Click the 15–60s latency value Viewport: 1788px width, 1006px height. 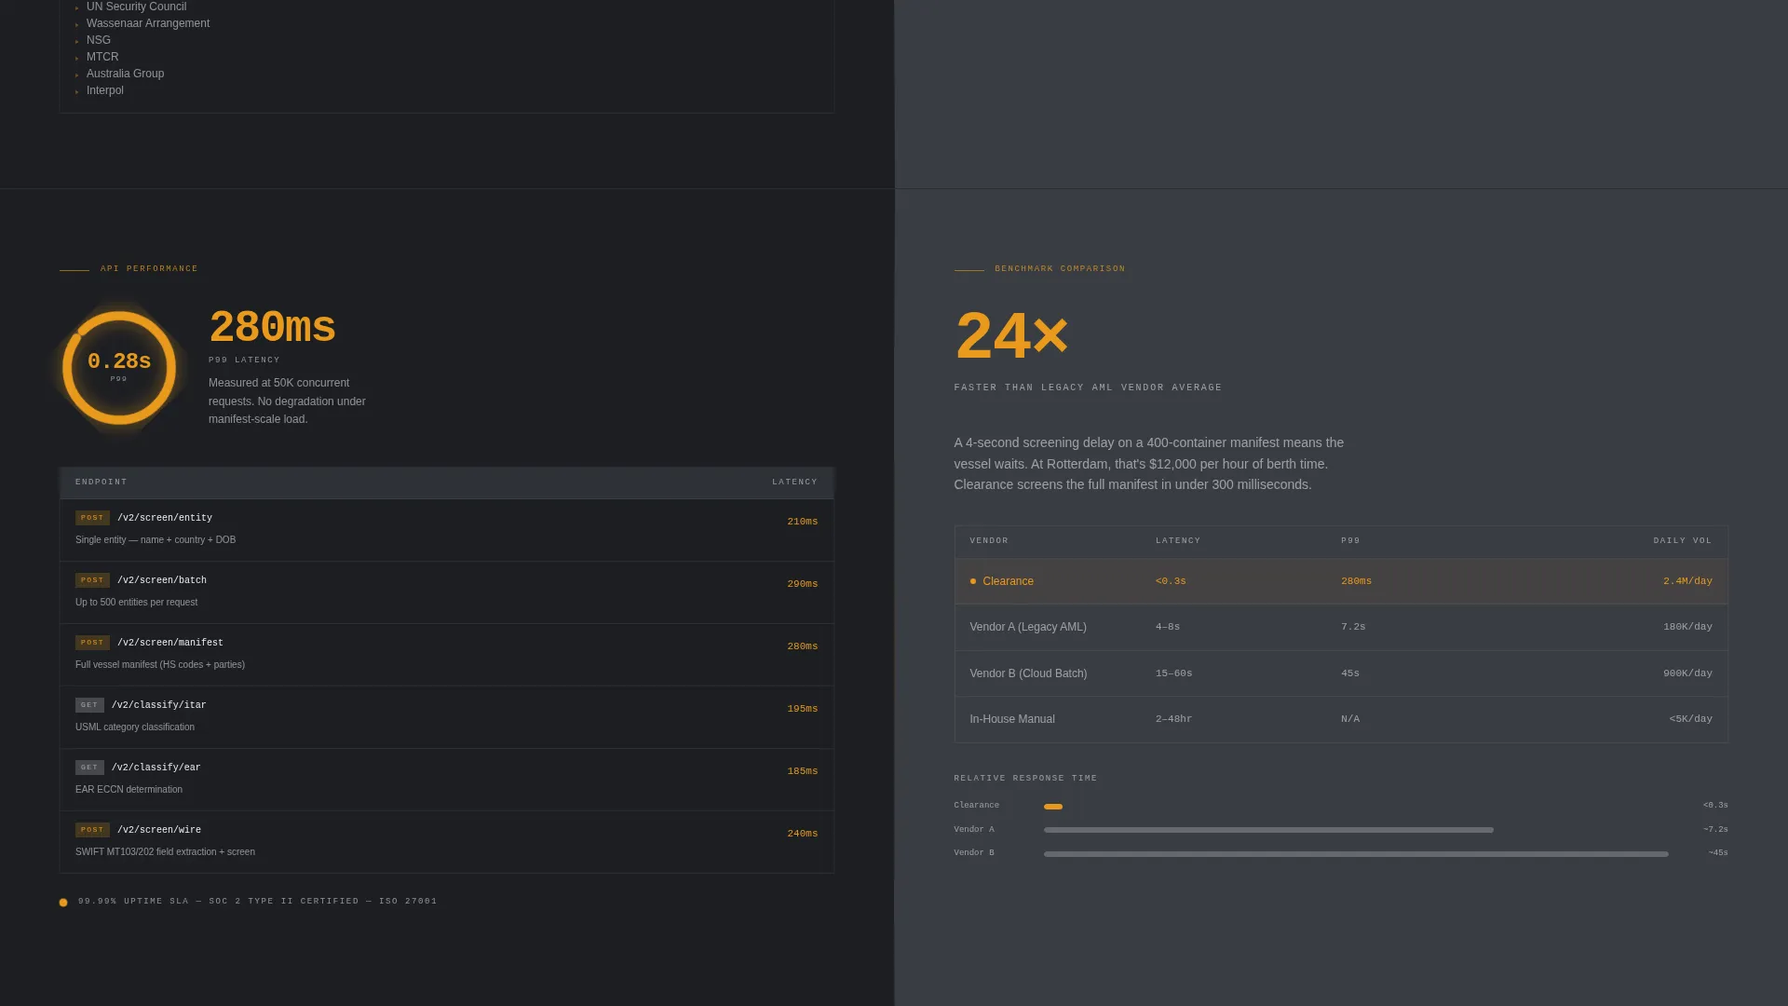click(x=1173, y=673)
